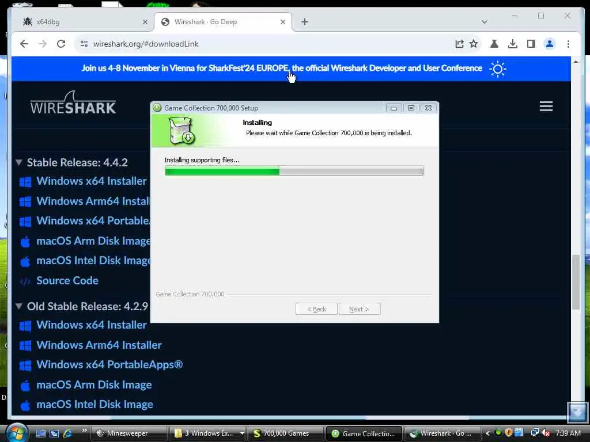Show hidden tray icons arrow

(487, 433)
